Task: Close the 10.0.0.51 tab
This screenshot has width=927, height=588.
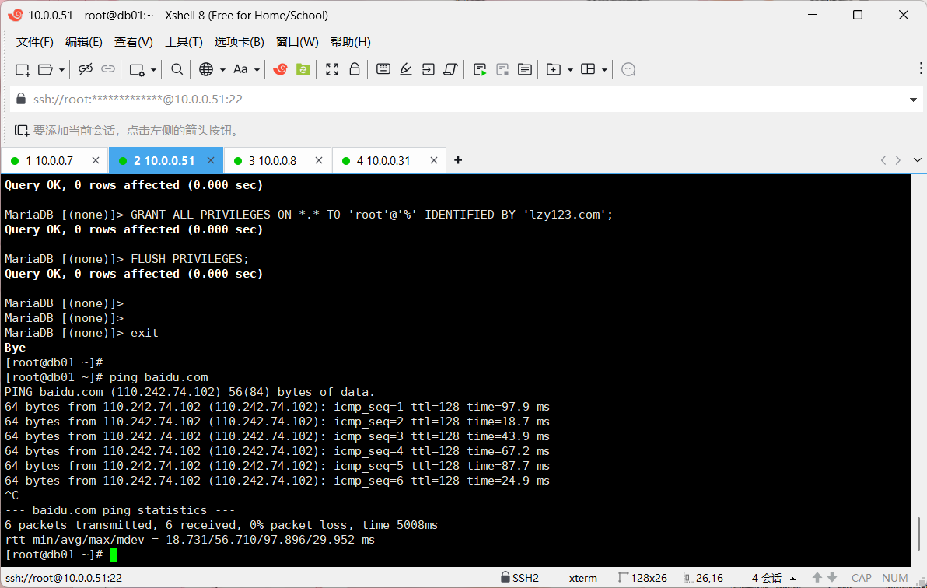Action: coord(211,160)
